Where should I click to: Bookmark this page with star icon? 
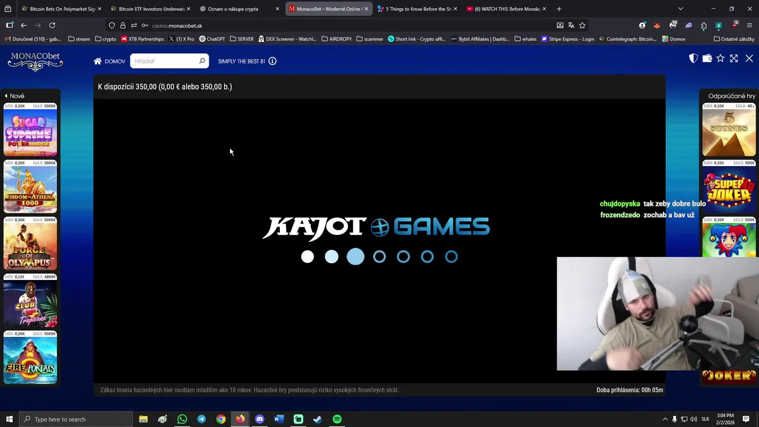point(582,26)
